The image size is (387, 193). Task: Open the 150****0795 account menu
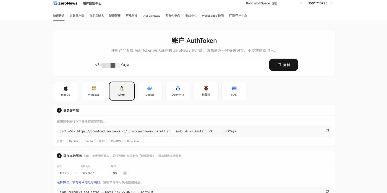320,3
